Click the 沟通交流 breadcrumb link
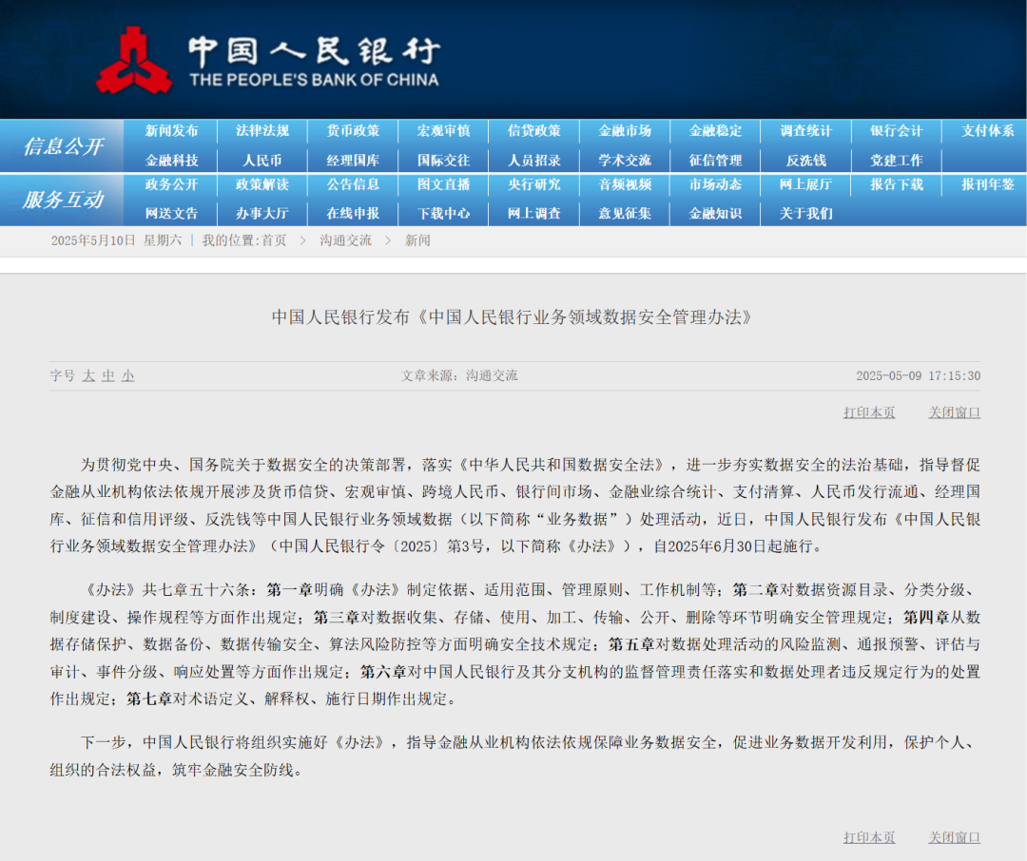 pyautogui.click(x=345, y=240)
